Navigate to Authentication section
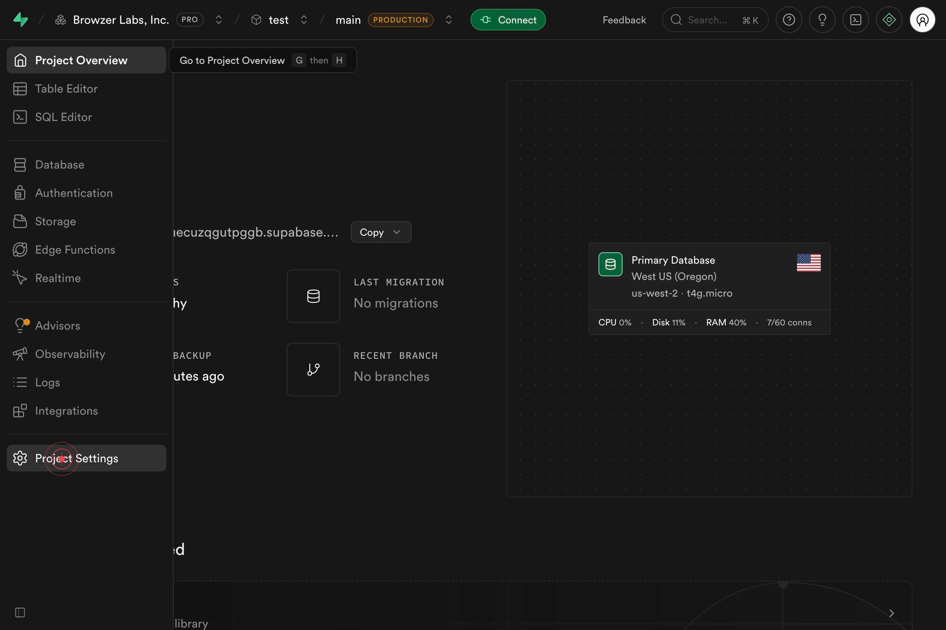This screenshot has width=946, height=630. [86, 193]
